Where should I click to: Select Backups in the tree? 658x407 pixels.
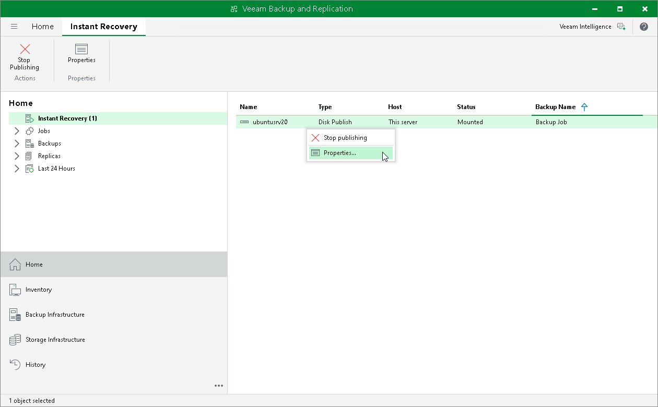click(50, 143)
